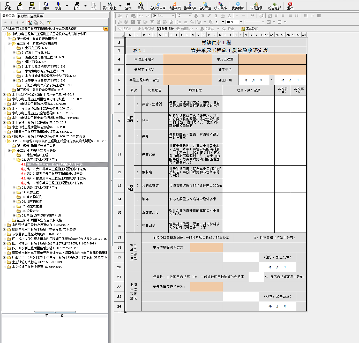Click 我要付款 payment icon
The width and height of the screenshot is (359, 343).
coord(238,6)
